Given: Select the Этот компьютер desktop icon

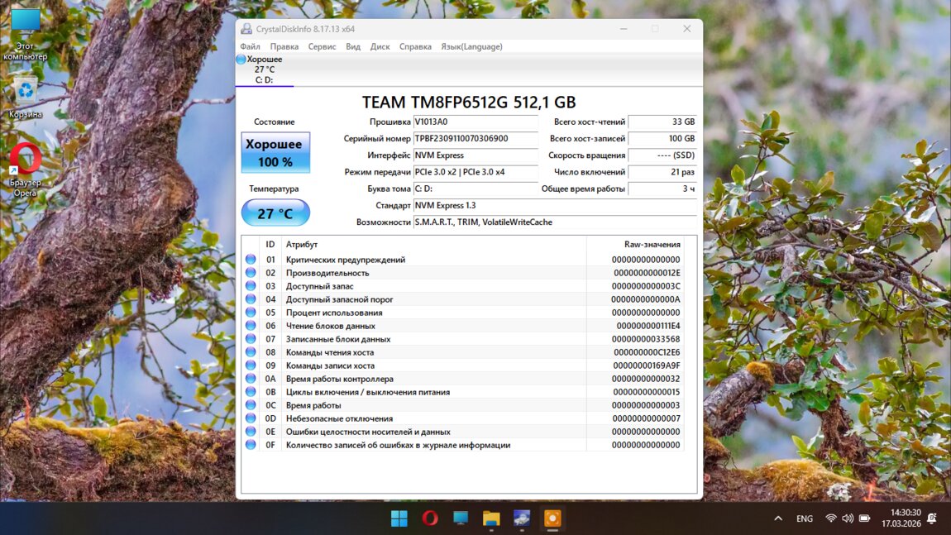Looking at the screenshot, I should [26, 35].
